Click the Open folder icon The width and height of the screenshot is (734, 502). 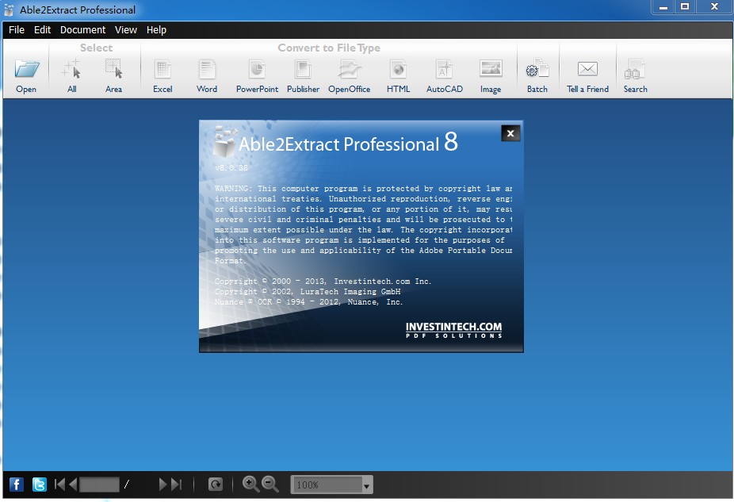click(26, 69)
